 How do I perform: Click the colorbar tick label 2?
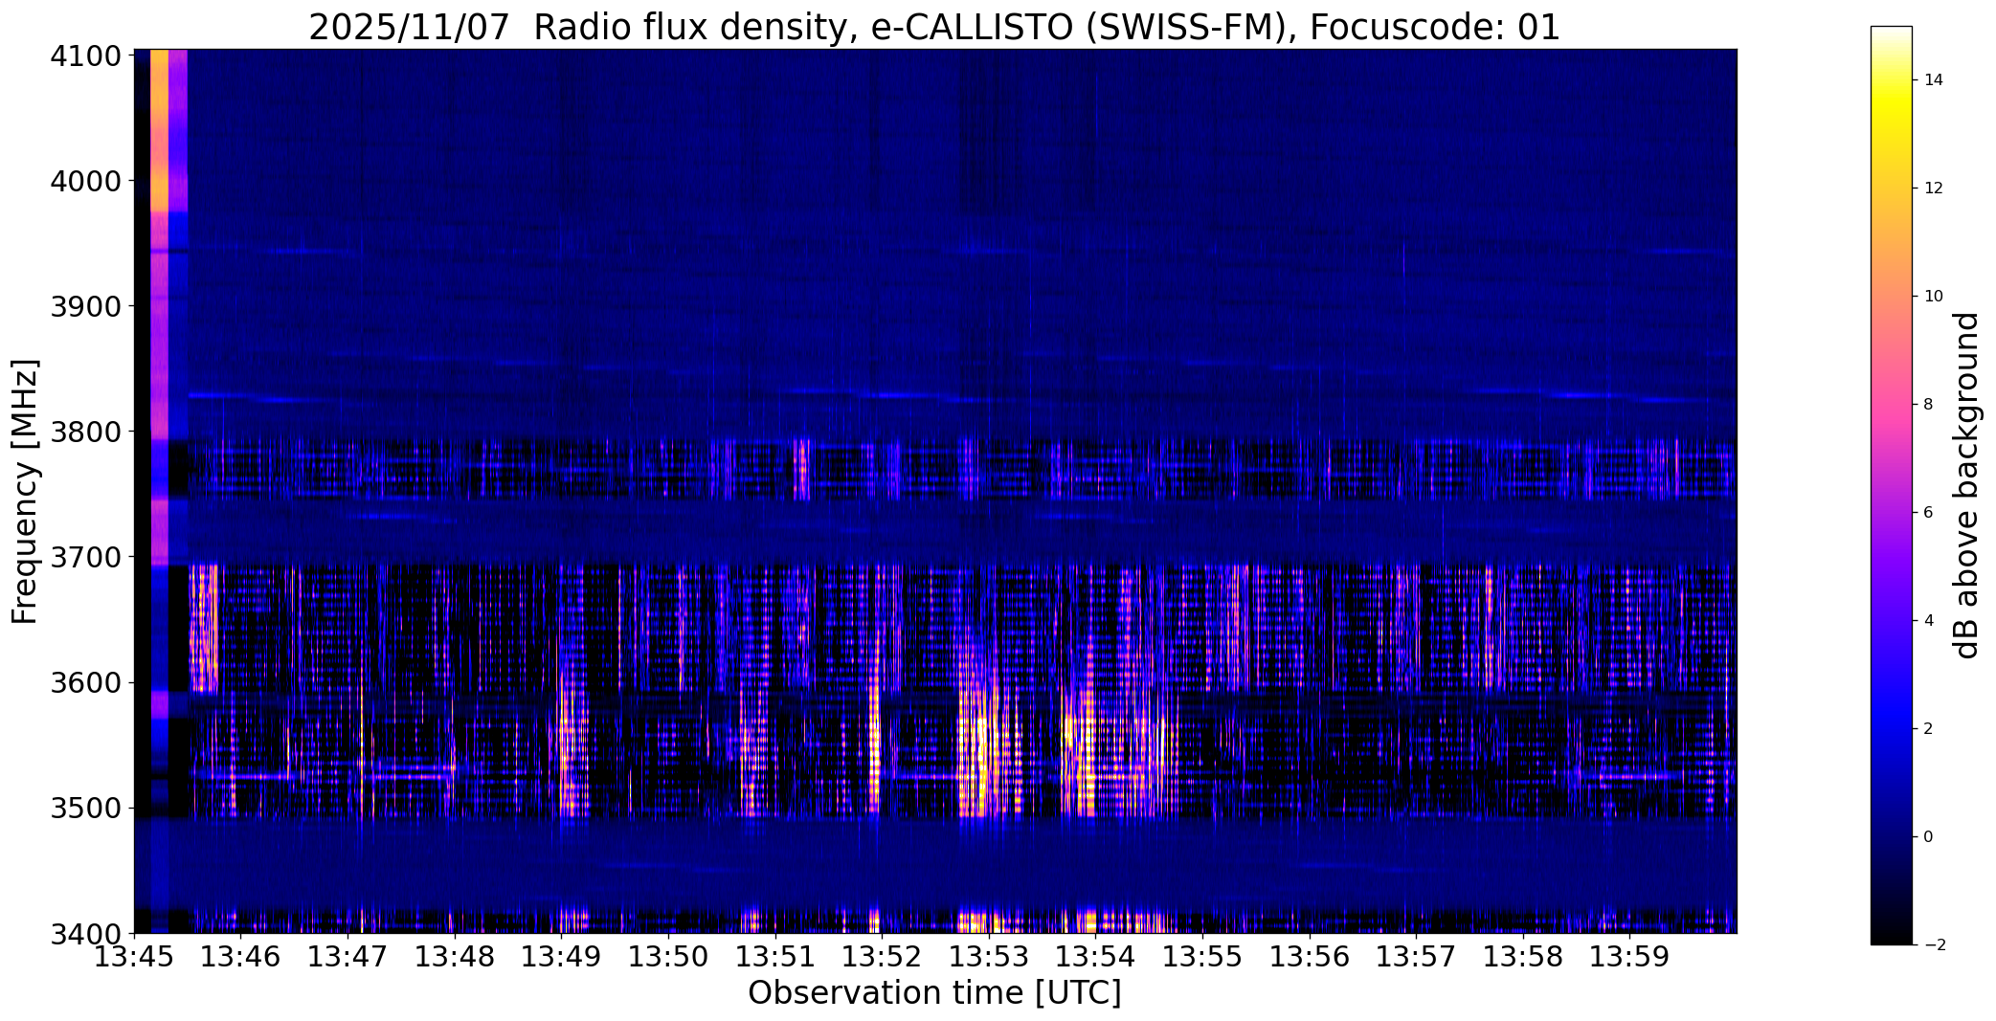point(1929,729)
